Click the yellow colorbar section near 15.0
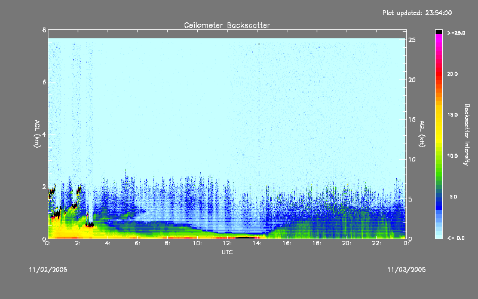Screen dimensions: 478x299 tap(439, 115)
